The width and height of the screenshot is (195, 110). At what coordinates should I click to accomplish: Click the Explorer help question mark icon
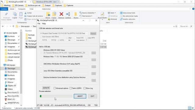pos(193,9)
